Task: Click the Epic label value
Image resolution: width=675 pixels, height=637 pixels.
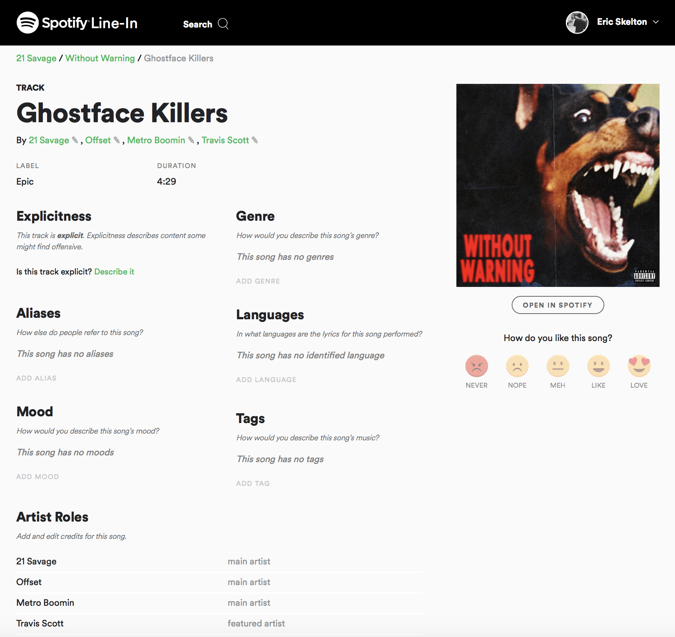Action: click(25, 182)
